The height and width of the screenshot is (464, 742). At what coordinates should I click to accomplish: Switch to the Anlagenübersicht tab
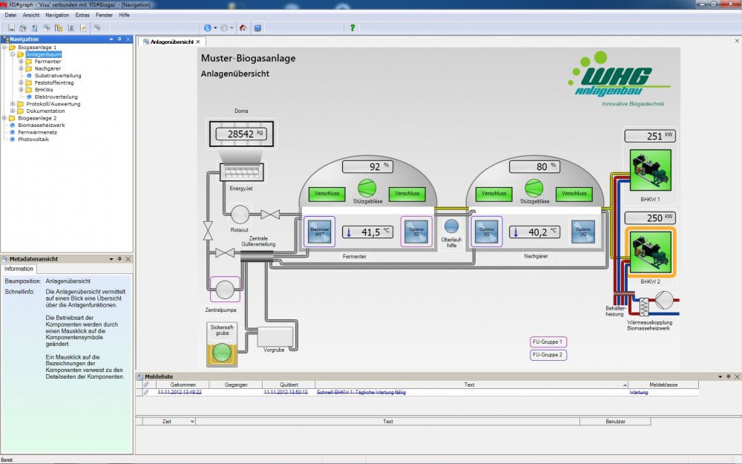pos(171,42)
